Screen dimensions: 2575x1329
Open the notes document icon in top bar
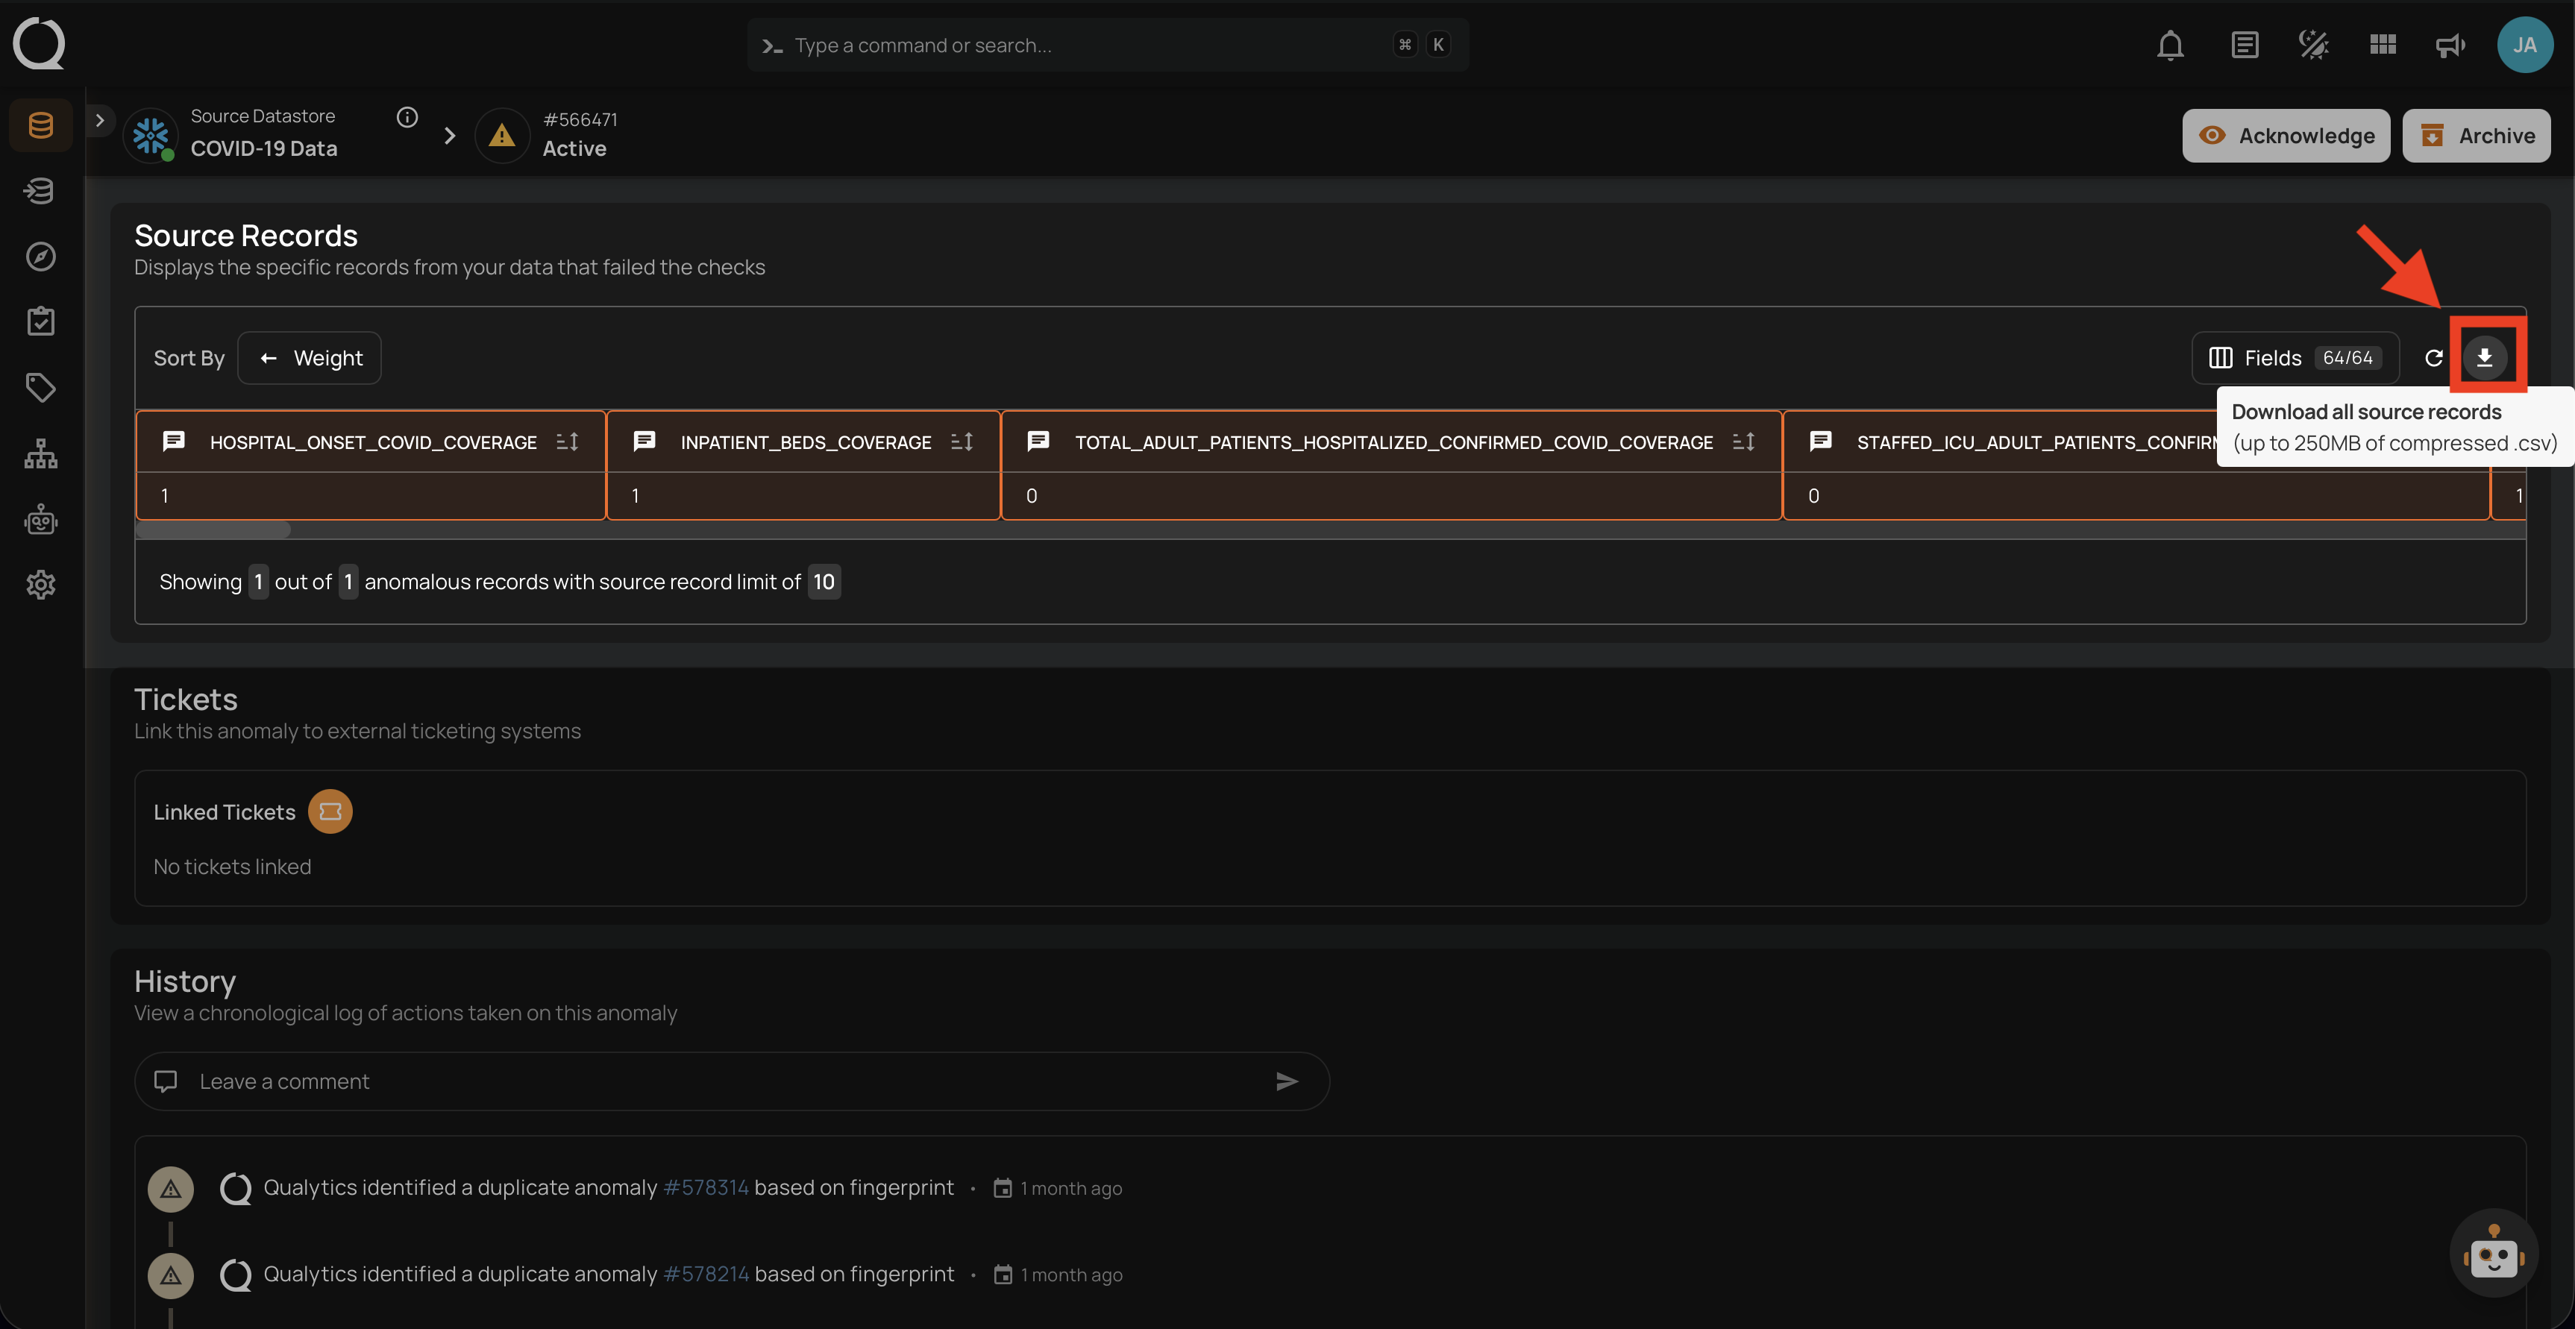point(2244,45)
